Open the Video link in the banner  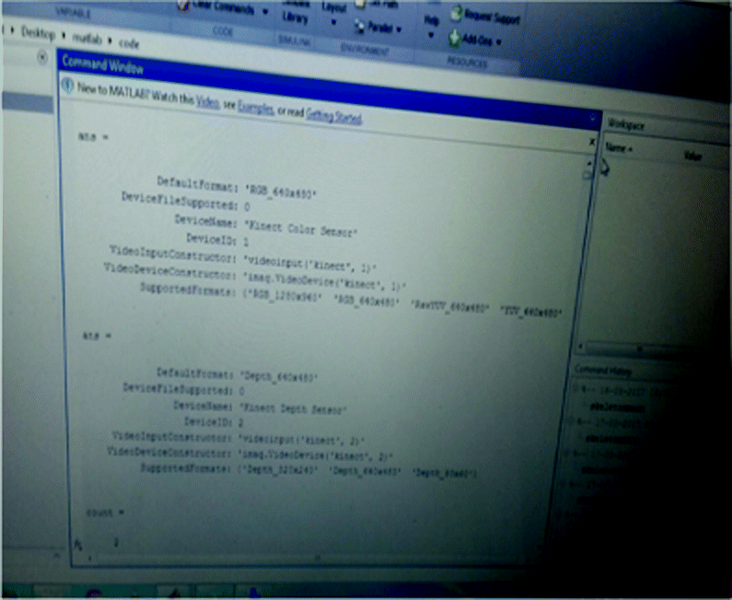[x=208, y=101]
